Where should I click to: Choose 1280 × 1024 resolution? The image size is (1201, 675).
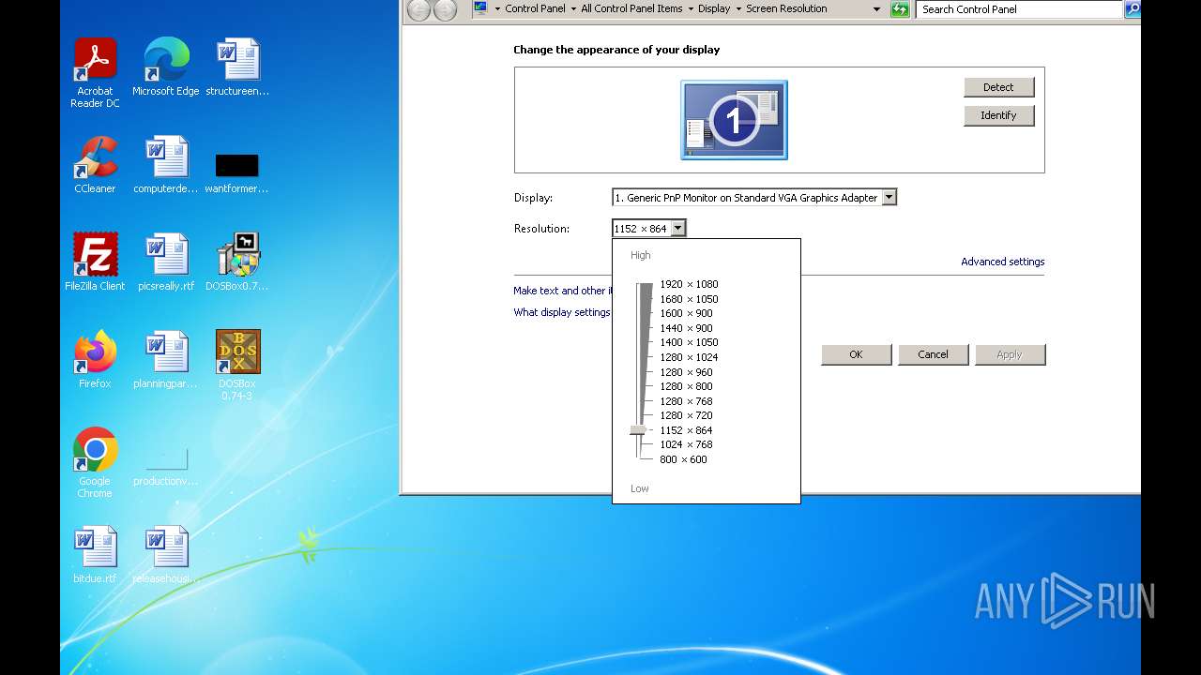689,357
